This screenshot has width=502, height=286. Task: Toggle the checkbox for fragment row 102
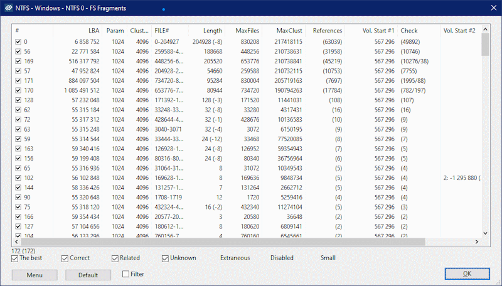(x=18, y=178)
